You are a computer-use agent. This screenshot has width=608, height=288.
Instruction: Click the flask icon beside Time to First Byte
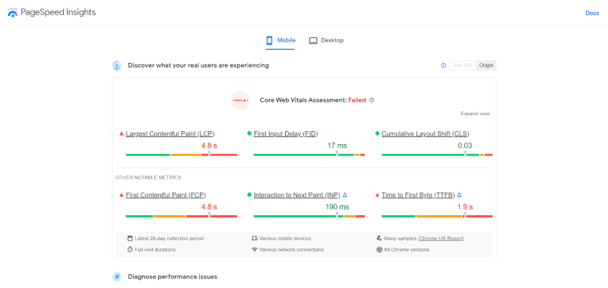pos(460,195)
